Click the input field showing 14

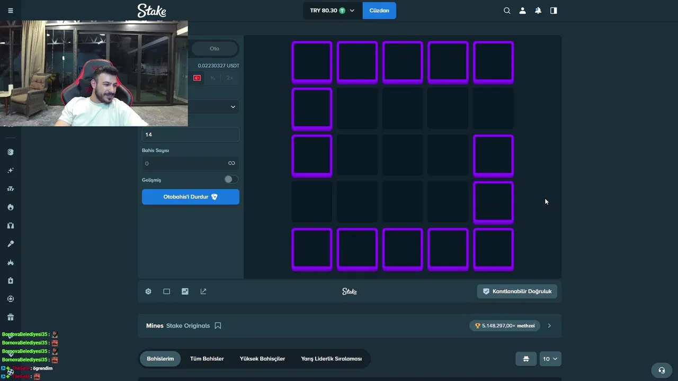coord(191,134)
